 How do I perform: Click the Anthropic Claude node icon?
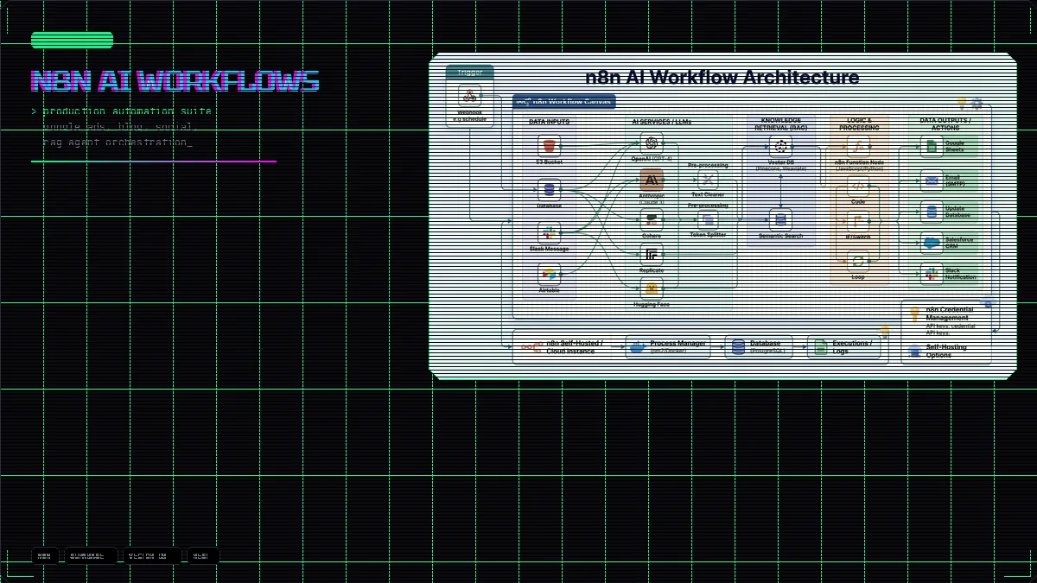(x=652, y=180)
